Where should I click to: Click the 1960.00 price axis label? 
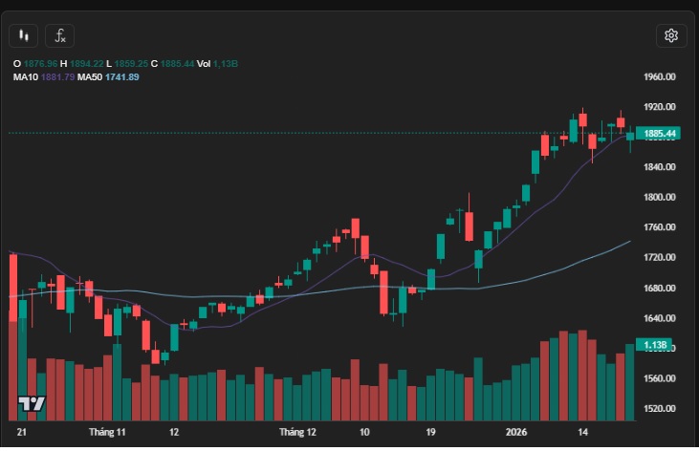[x=661, y=76]
